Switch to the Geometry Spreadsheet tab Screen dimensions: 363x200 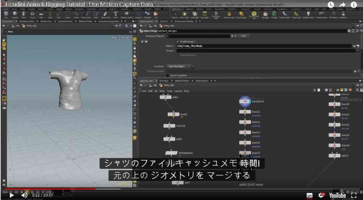click(108, 21)
